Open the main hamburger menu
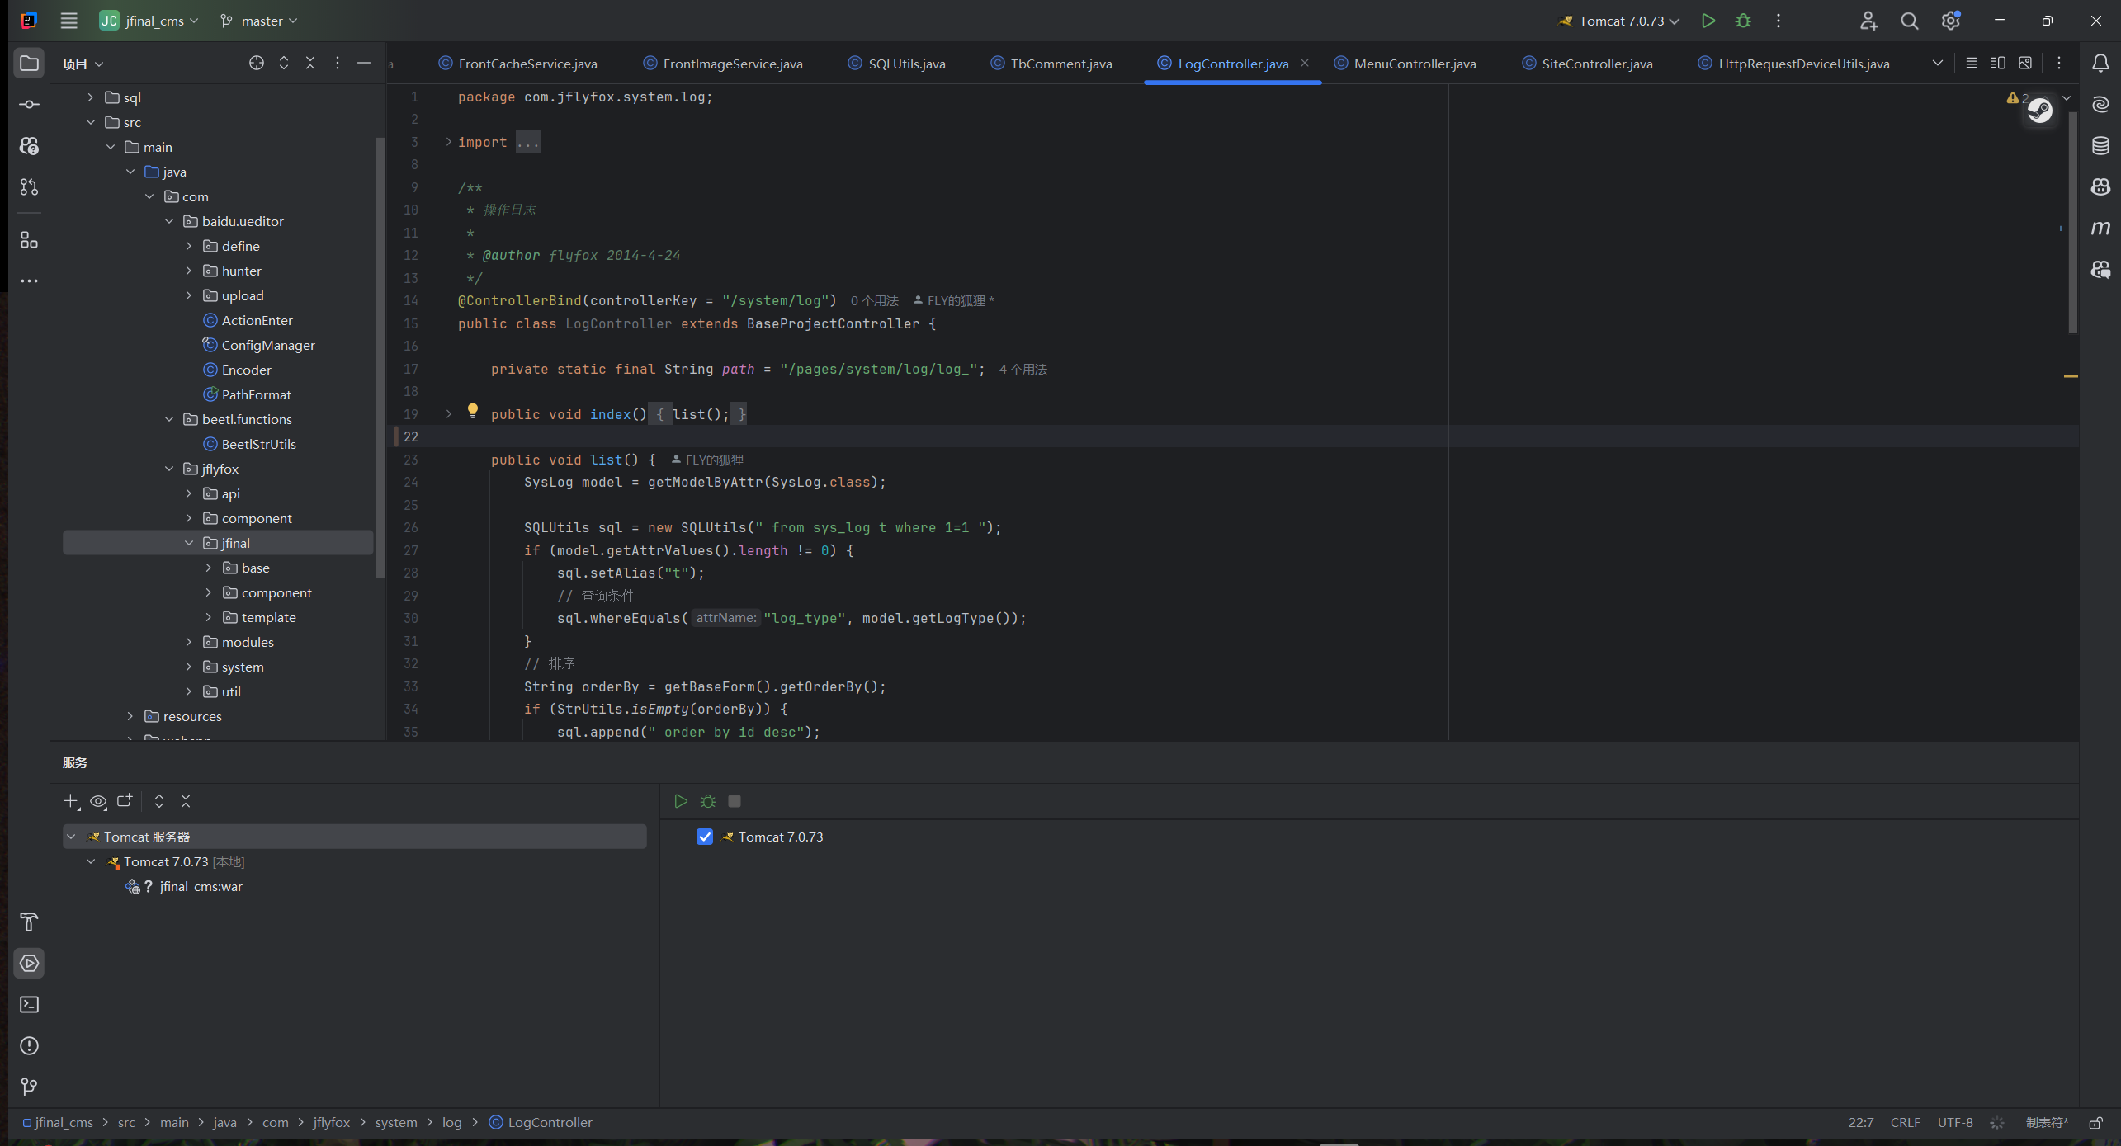 point(69,21)
